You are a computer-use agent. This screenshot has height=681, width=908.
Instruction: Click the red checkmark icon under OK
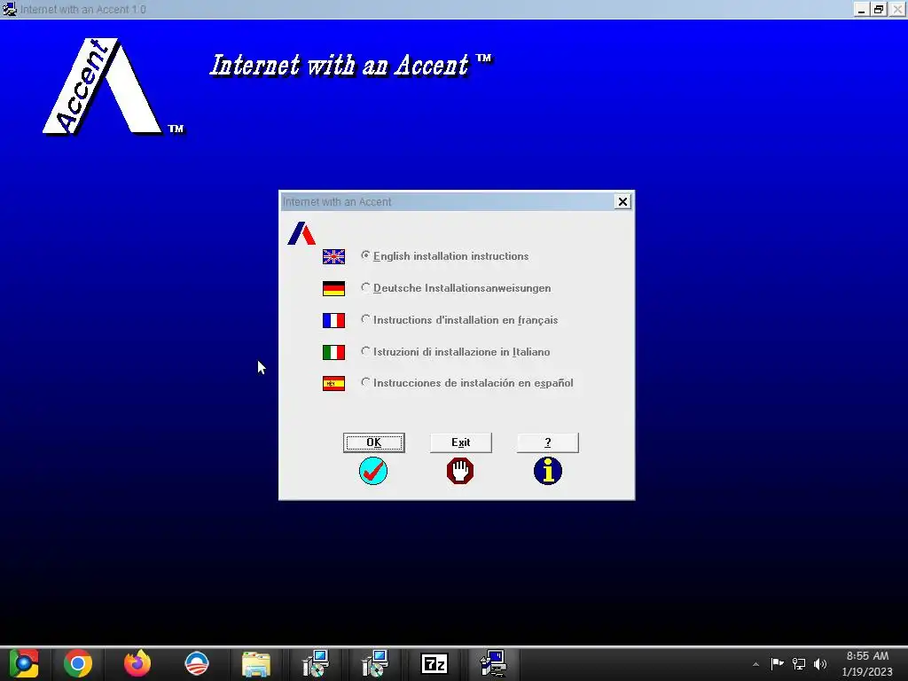[x=373, y=471]
